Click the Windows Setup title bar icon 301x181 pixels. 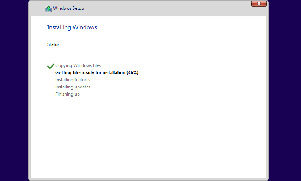tap(48, 9)
